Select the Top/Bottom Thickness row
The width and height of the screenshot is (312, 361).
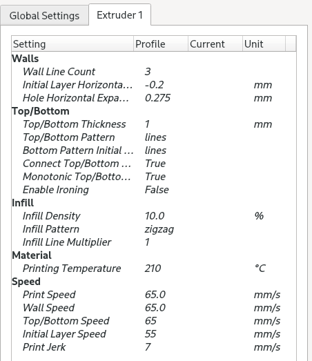pyautogui.click(x=154, y=124)
